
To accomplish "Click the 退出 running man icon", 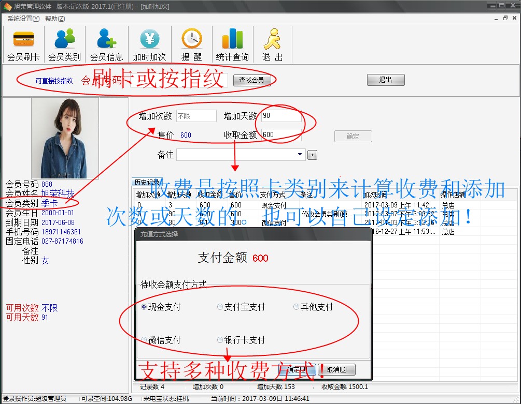I will coord(272,39).
